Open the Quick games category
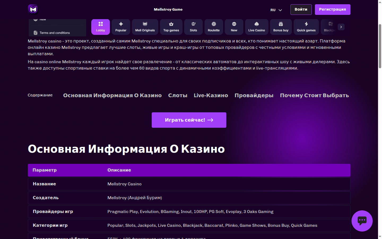382x239 pixels. 306,27
